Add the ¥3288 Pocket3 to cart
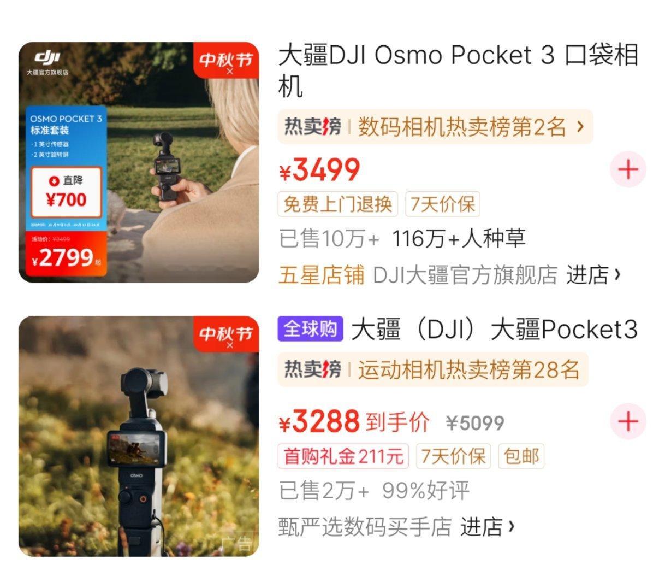The width and height of the screenshot is (665, 582). click(x=628, y=421)
